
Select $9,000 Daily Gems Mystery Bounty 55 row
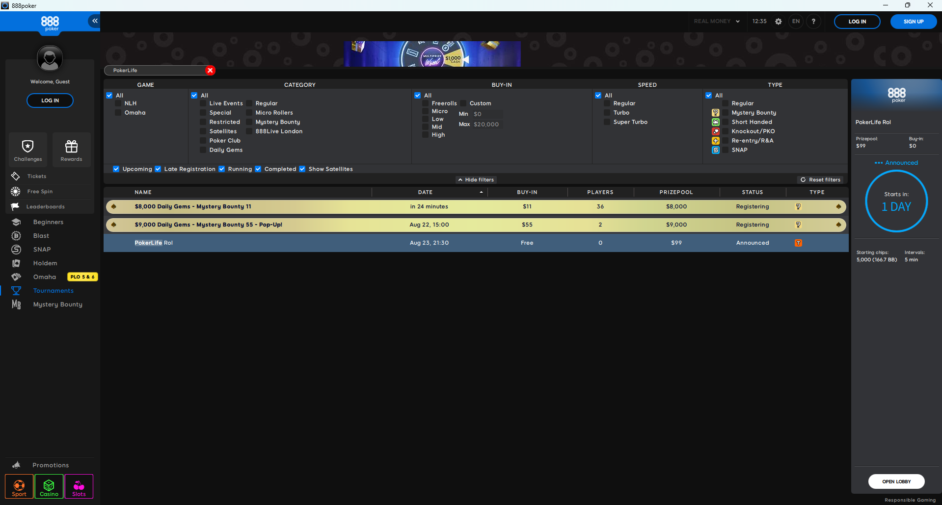click(476, 225)
